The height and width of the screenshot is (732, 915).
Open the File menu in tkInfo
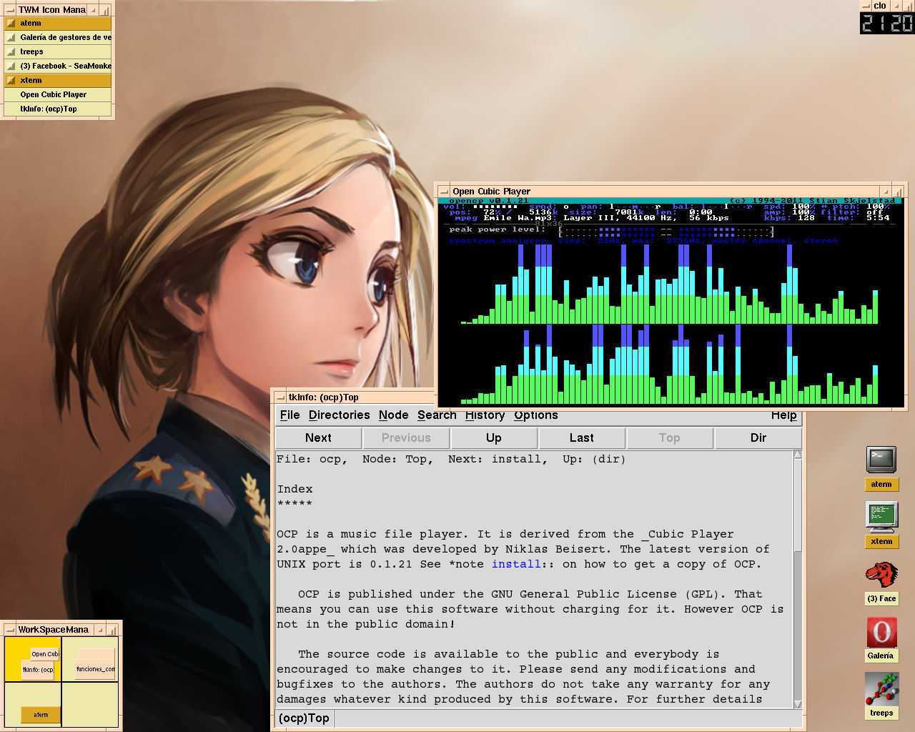tap(290, 415)
